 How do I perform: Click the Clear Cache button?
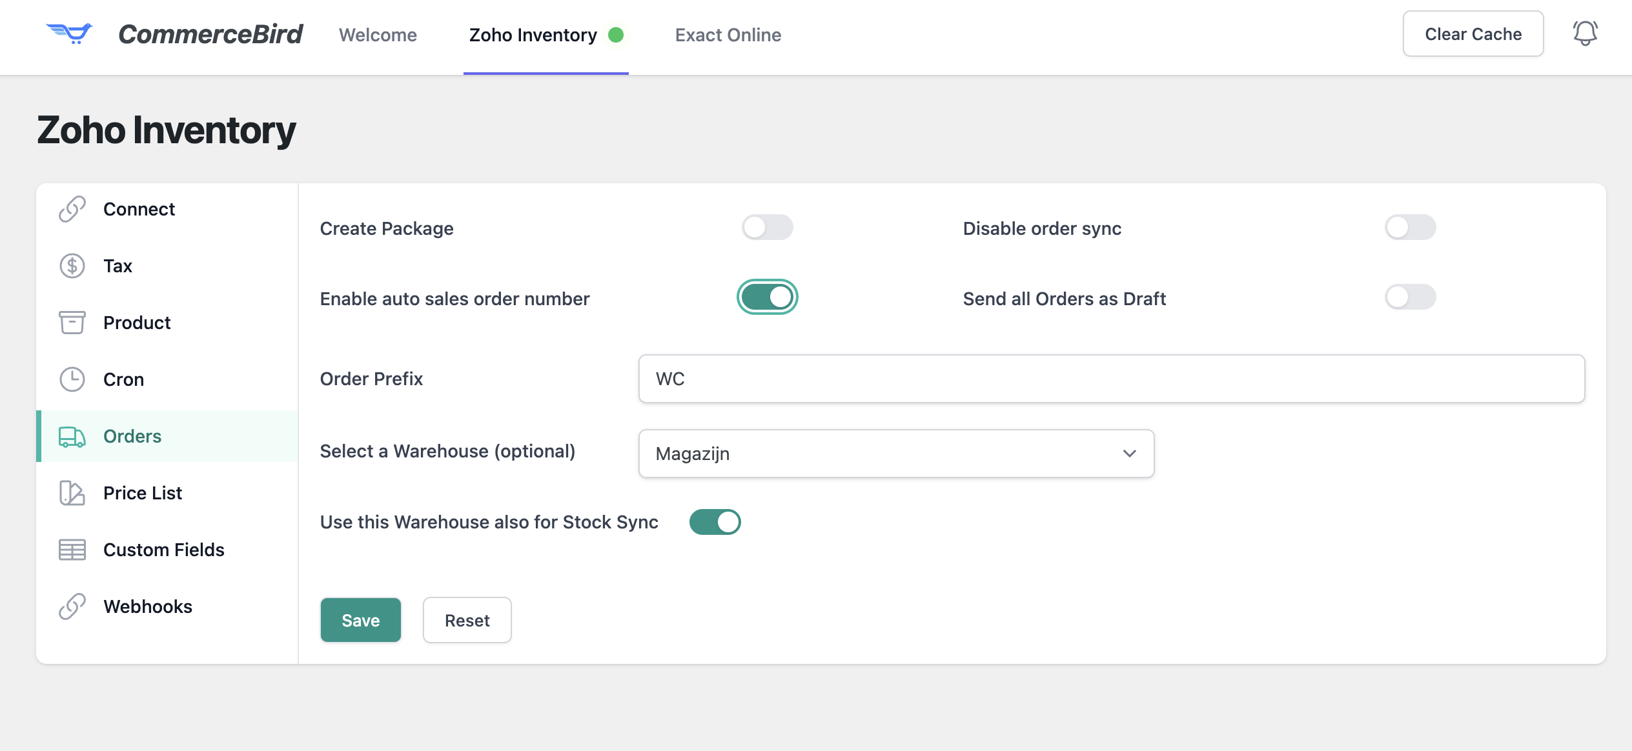point(1473,34)
